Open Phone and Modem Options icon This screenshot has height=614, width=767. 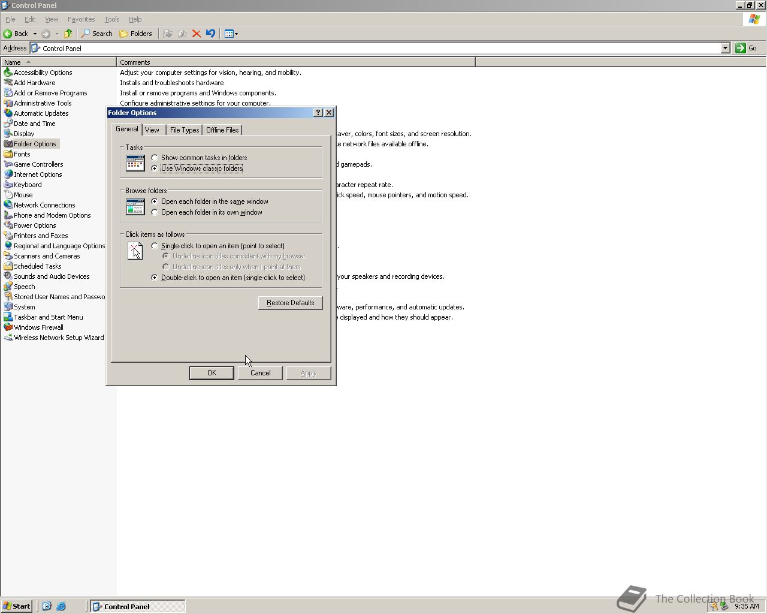point(8,215)
